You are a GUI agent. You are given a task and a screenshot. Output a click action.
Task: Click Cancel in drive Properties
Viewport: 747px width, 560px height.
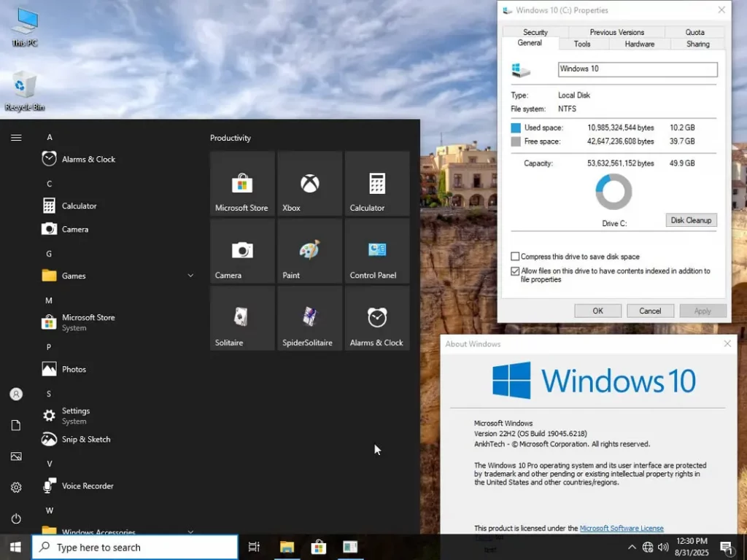pos(650,311)
